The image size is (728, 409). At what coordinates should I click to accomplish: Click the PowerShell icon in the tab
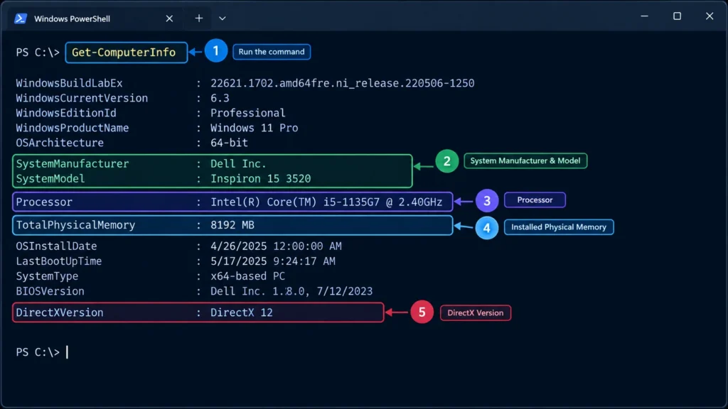(x=21, y=18)
